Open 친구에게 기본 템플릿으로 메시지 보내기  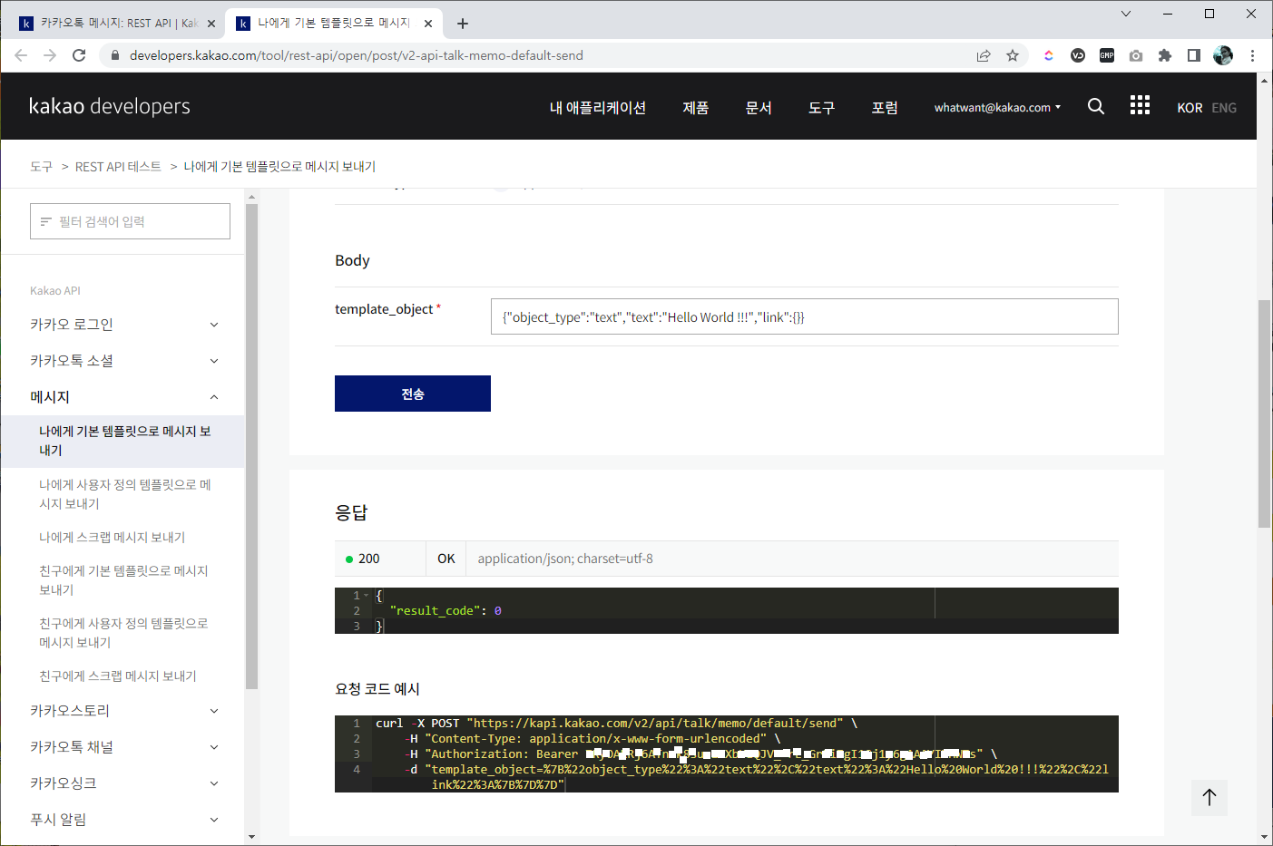click(124, 580)
